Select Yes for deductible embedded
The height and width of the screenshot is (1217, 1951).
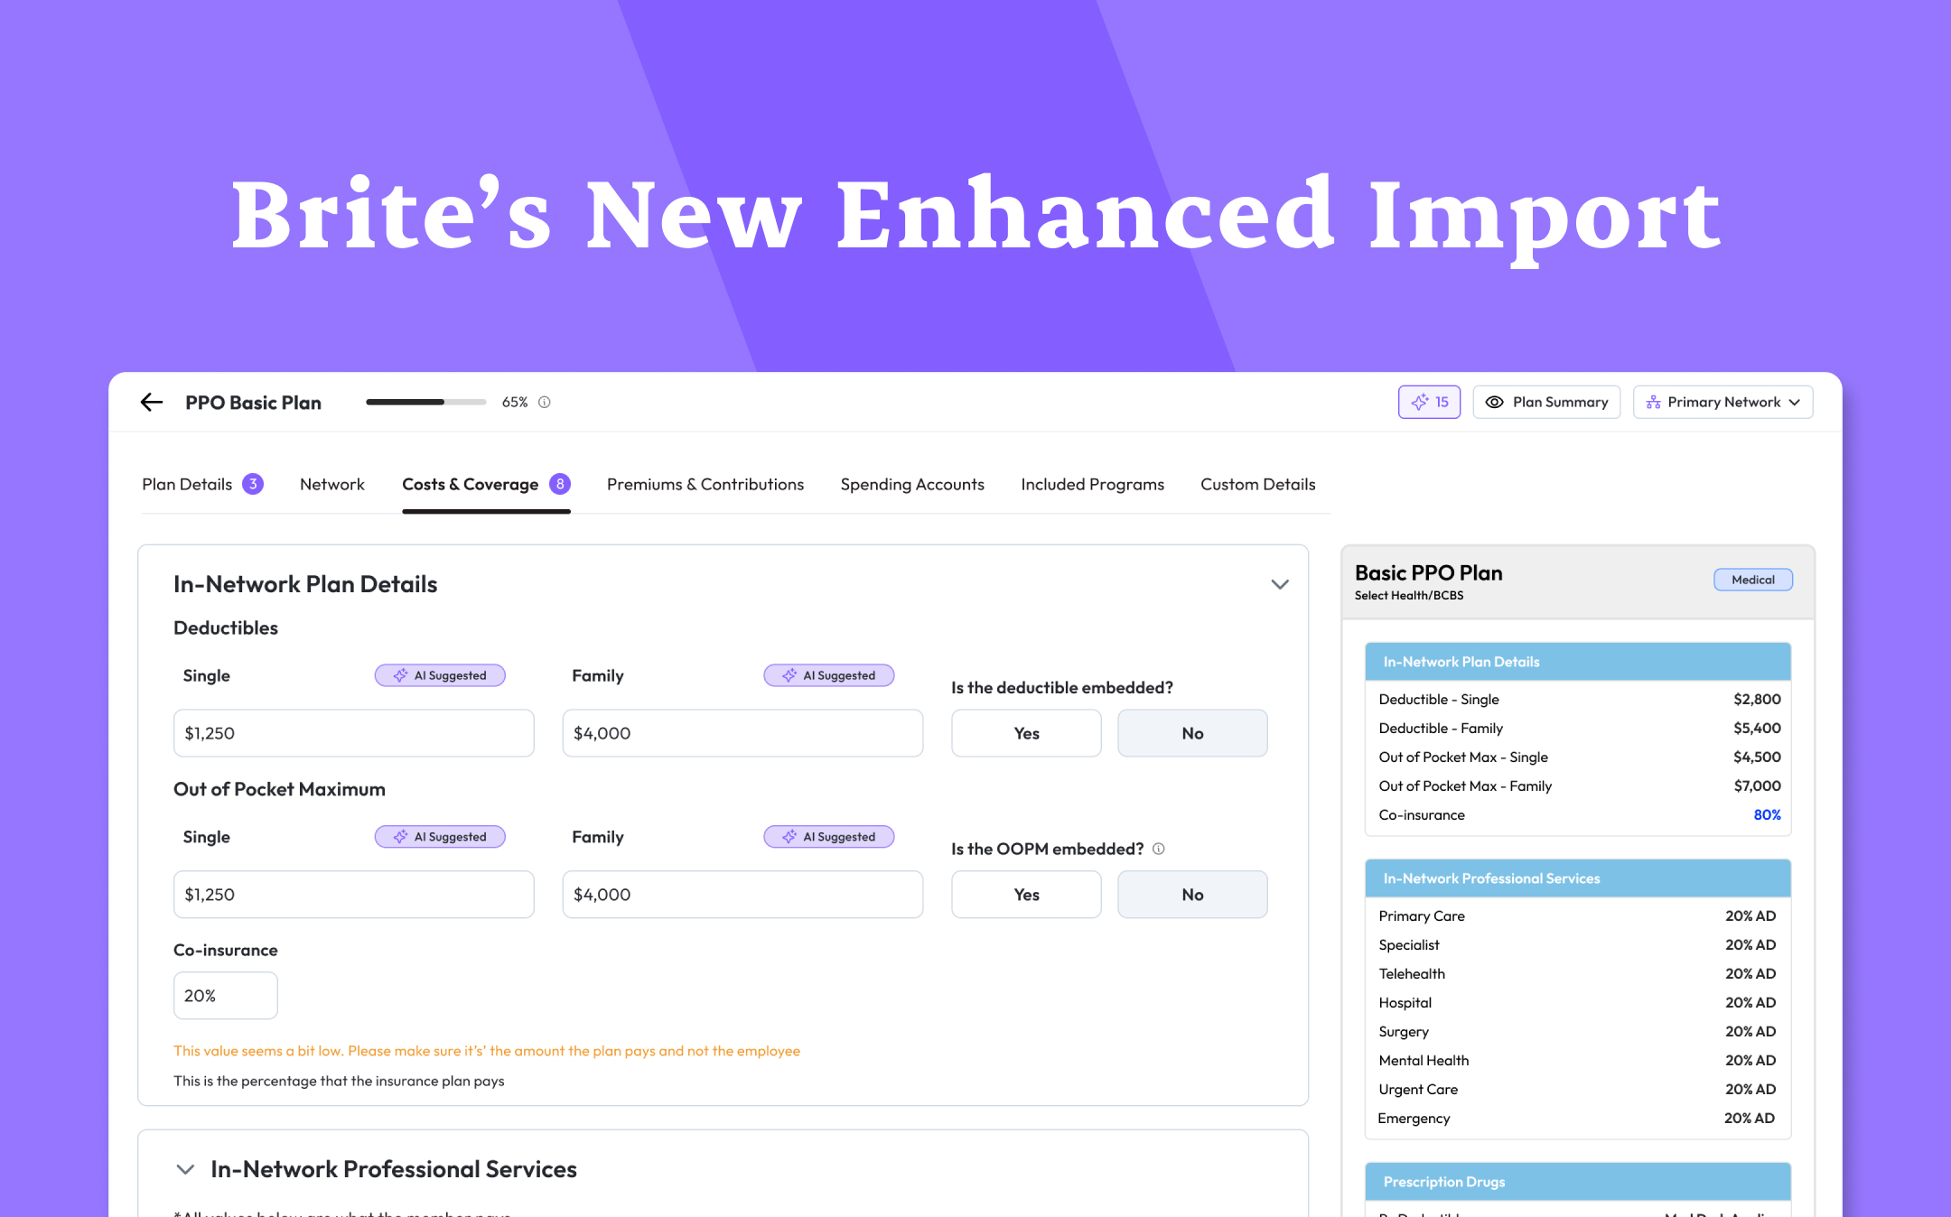tap(1026, 733)
